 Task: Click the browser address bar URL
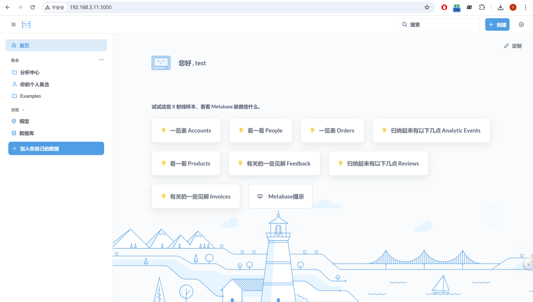pos(91,7)
